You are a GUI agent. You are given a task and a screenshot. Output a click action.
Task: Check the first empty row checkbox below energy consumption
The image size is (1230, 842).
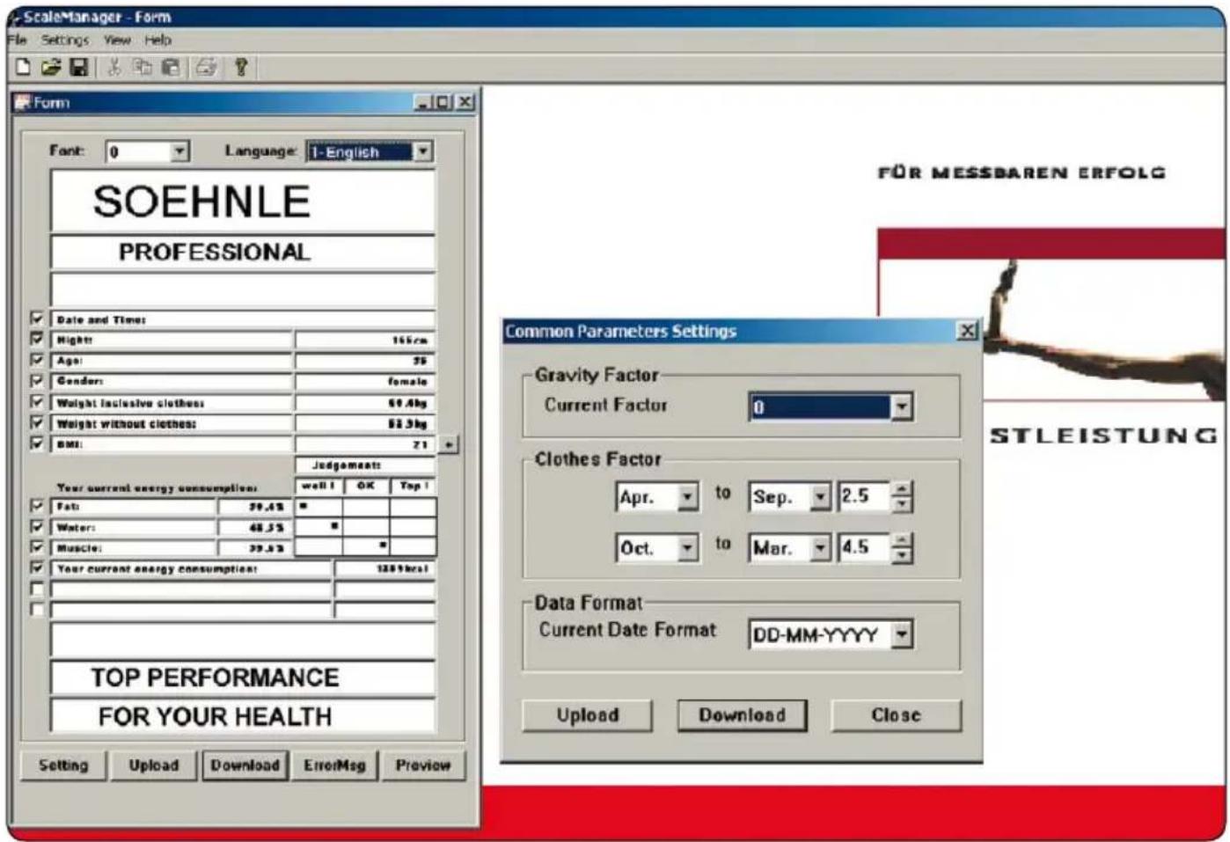coord(37,589)
